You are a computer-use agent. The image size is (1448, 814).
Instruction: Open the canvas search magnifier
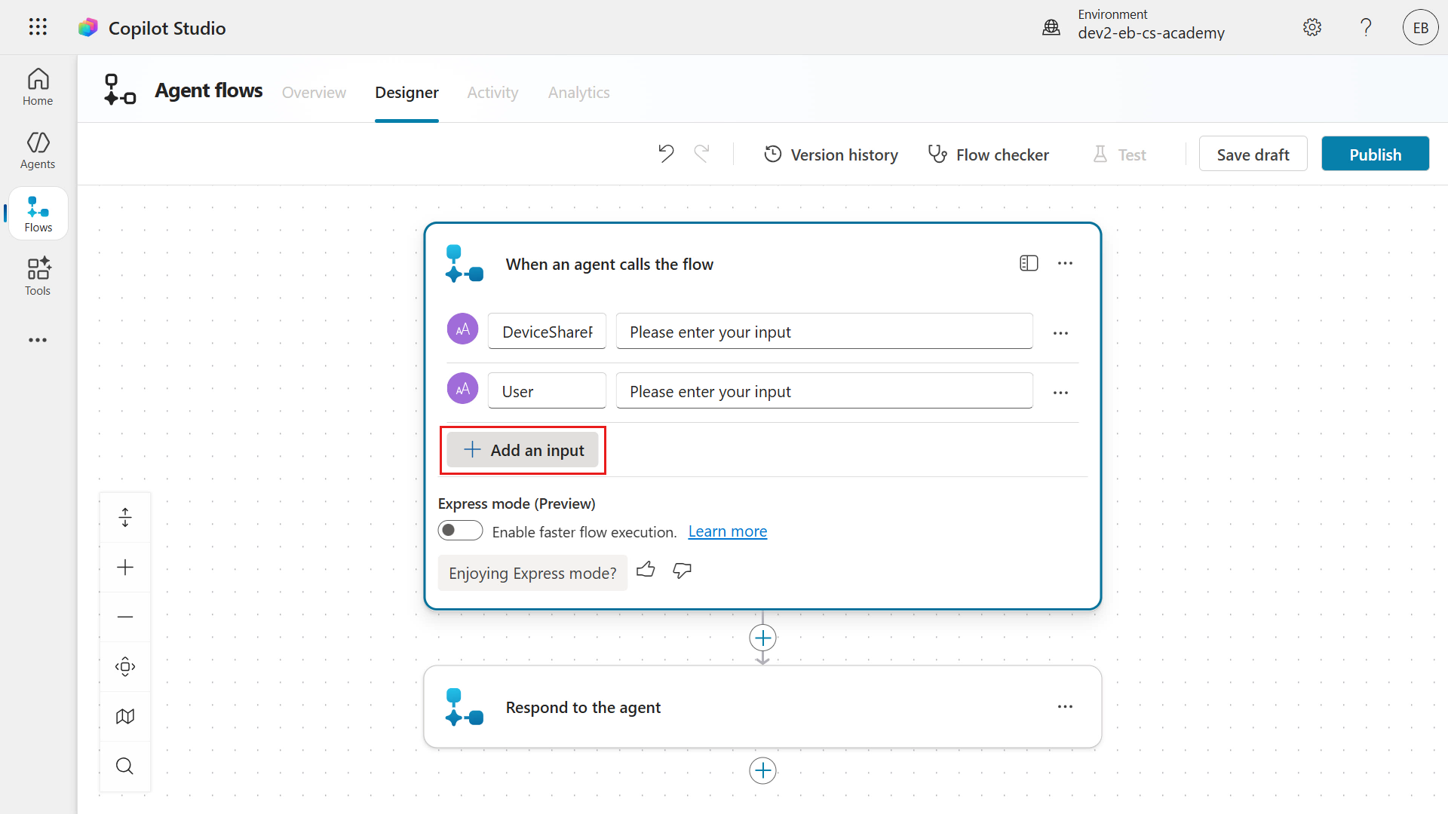click(x=125, y=766)
